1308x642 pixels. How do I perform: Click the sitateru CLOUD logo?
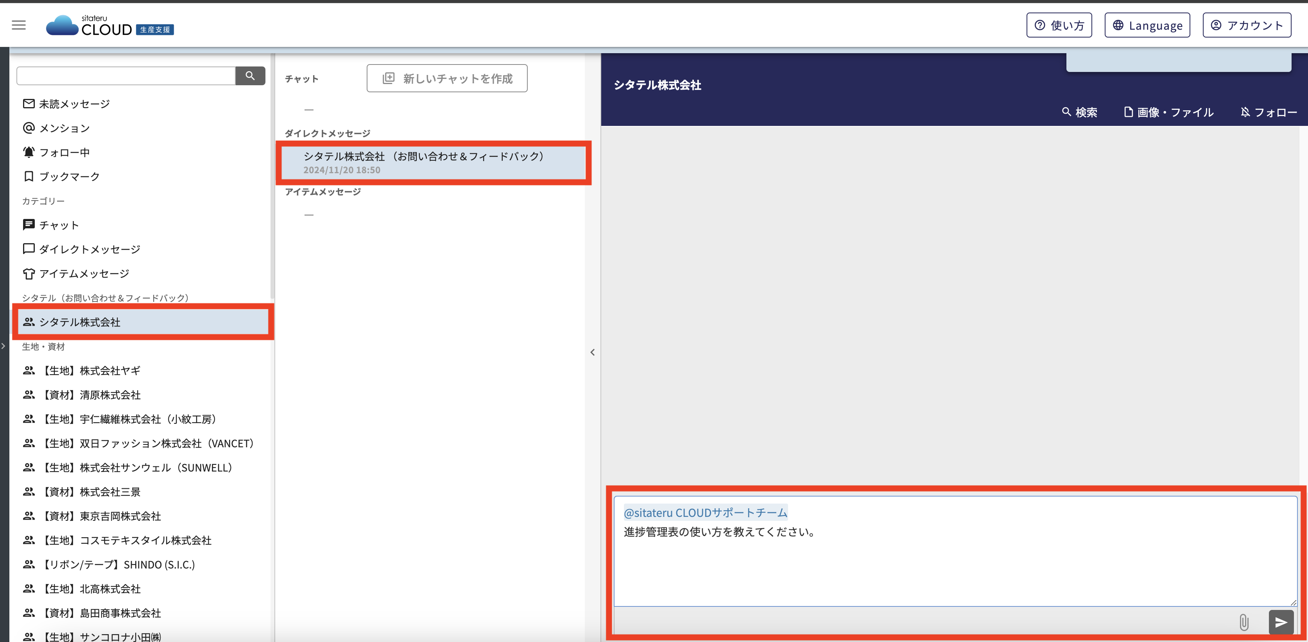[110, 25]
